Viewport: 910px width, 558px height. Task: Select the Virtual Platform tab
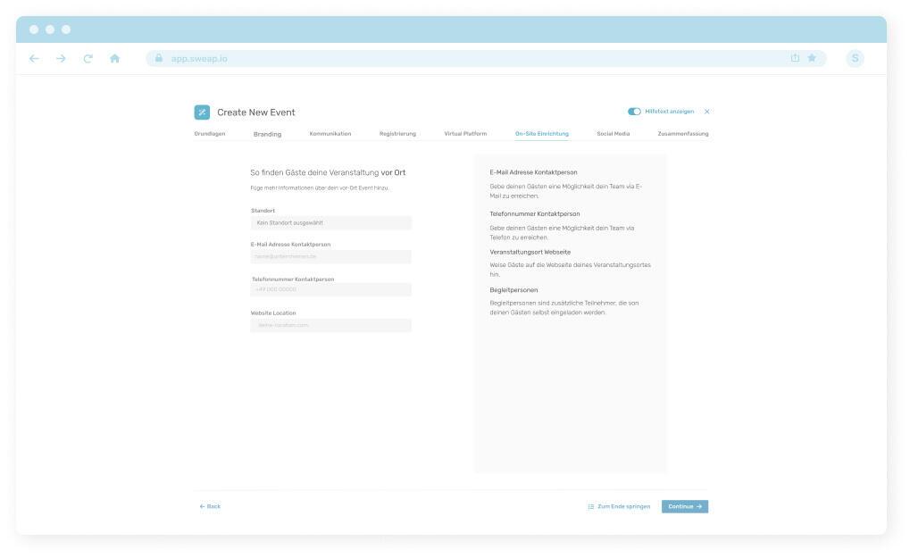coord(465,134)
